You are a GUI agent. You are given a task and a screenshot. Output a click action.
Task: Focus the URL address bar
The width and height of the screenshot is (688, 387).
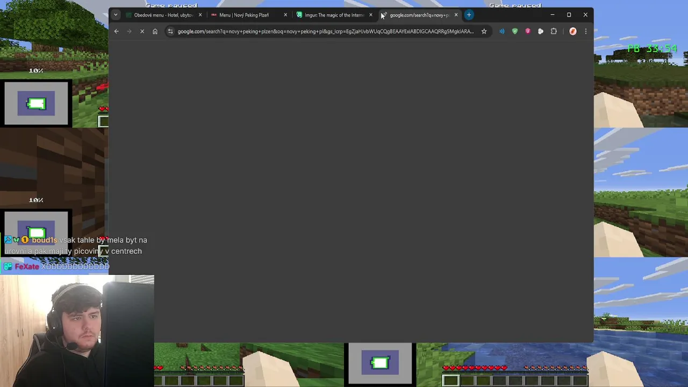tap(326, 31)
